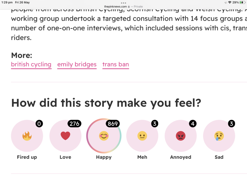Open the "trans ban" tag link
The image size is (247, 185).
[115, 64]
